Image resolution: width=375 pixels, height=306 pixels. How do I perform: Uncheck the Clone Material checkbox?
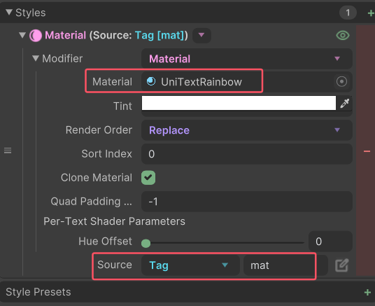[x=148, y=178]
